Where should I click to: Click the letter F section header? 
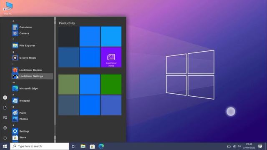click(x=13, y=40)
